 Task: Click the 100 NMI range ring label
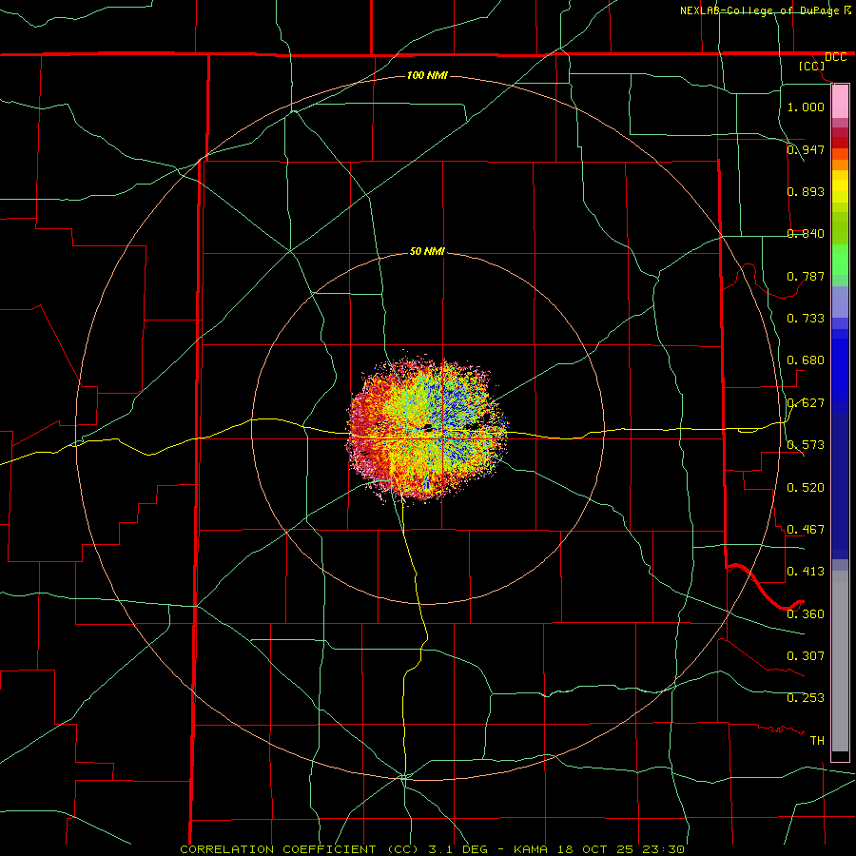pos(427,75)
